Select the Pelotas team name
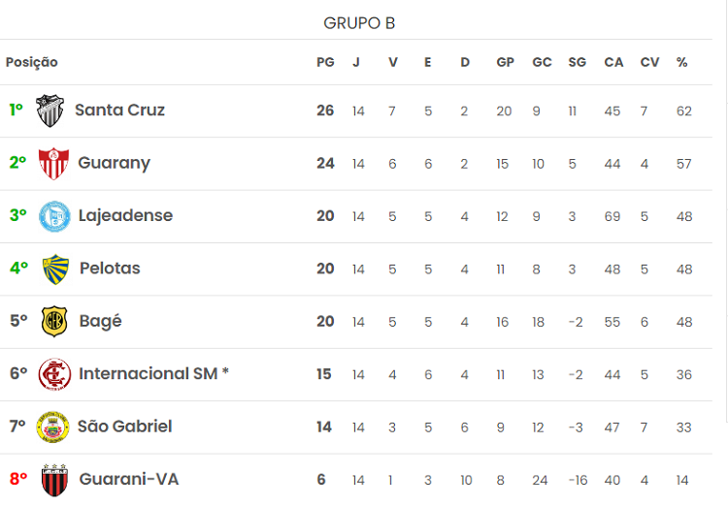This screenshot has height=506, width=728. [110, 269]
